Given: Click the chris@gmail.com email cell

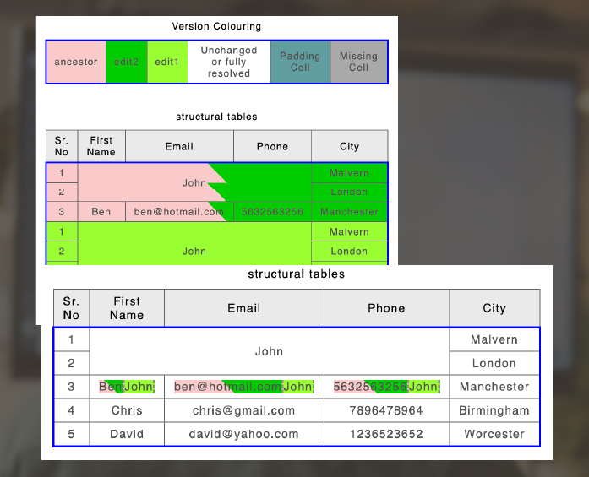Looking at the screenshot, I should pos(243,410).
